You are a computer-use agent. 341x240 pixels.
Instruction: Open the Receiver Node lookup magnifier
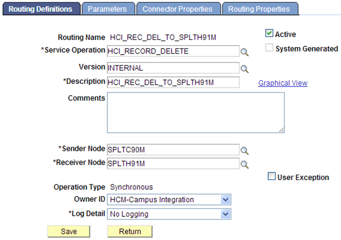pos(244,163)
